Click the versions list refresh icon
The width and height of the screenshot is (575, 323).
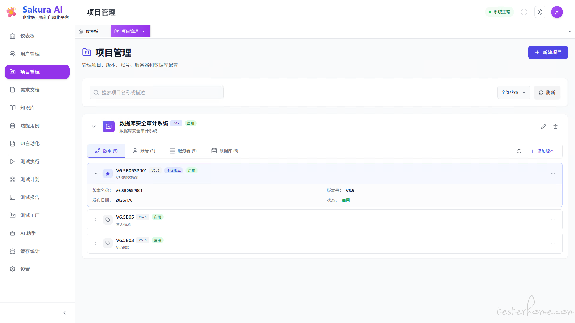[x=519, y=151]
